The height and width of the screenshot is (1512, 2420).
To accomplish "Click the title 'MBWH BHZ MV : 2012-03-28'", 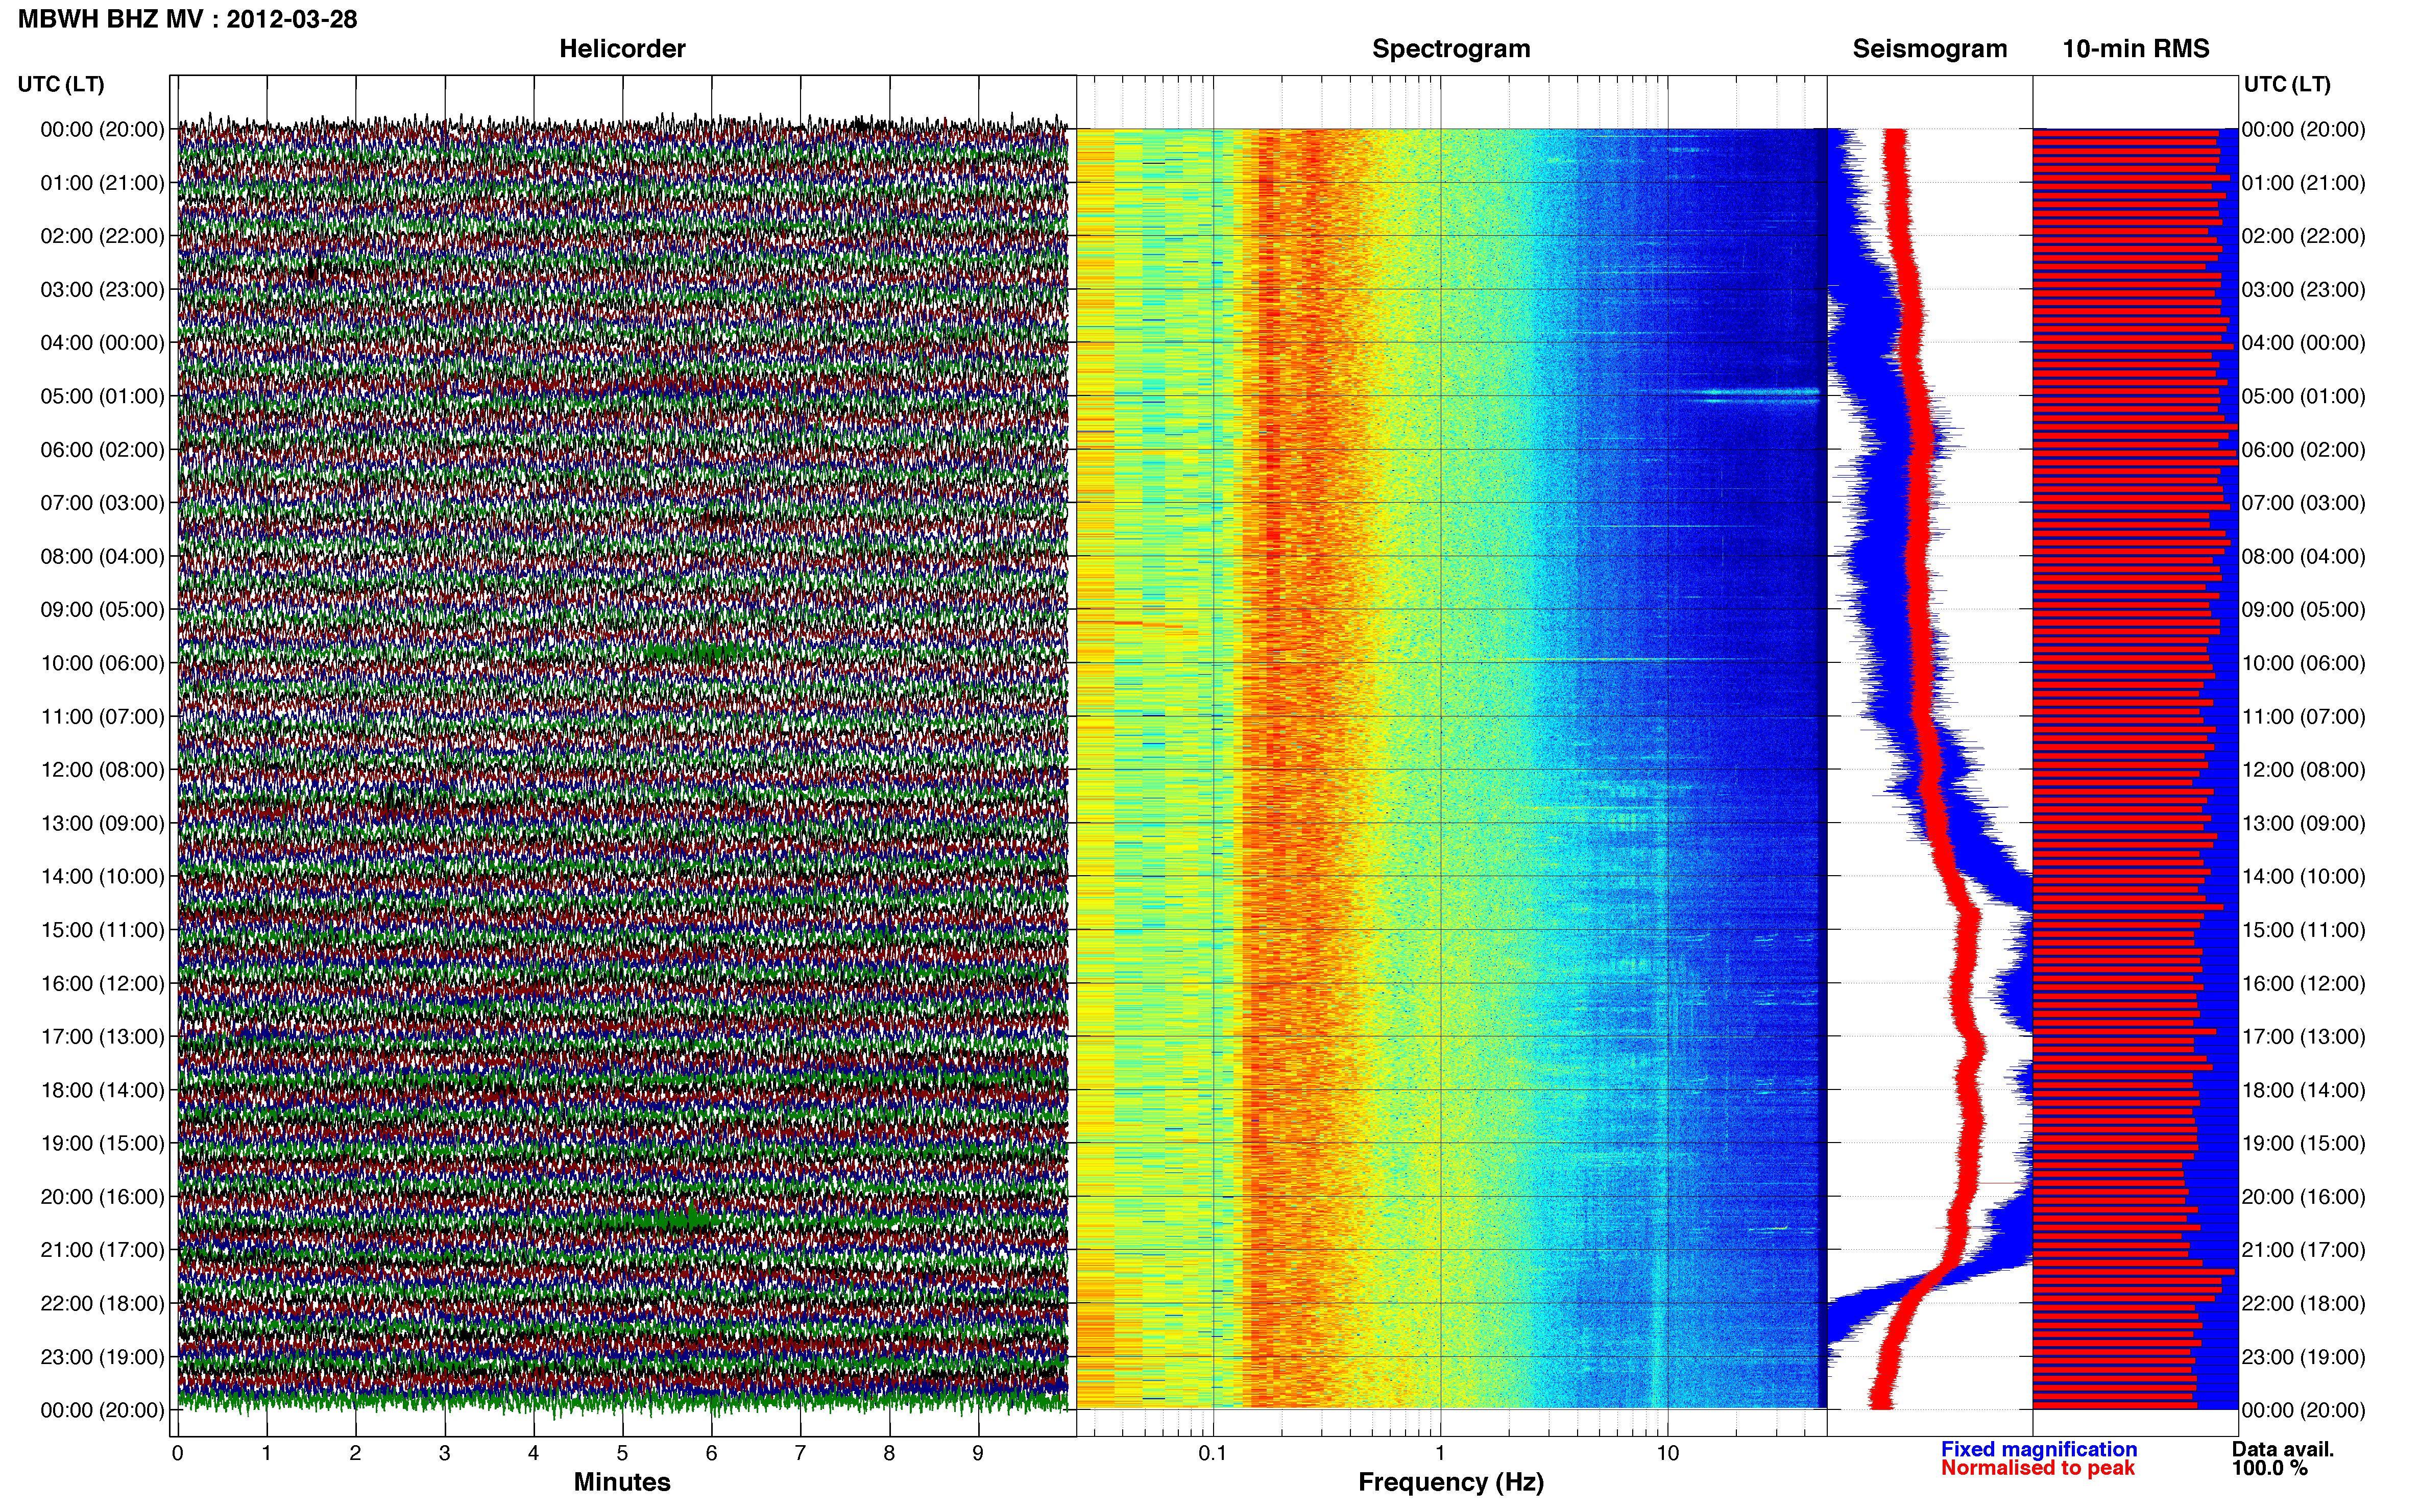I will 187,19.
